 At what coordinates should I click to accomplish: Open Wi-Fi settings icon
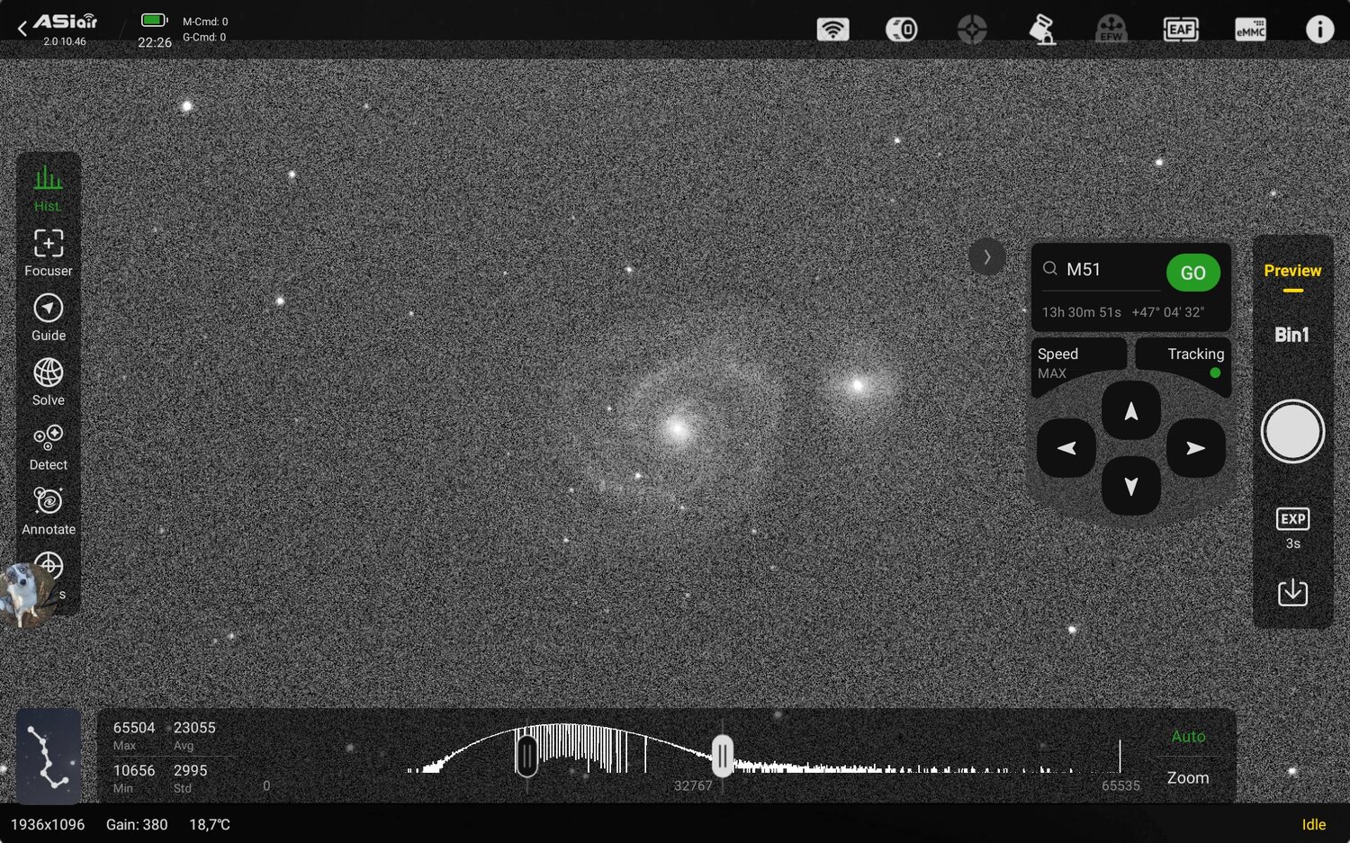pyautogui.click(x=833, y=29)
